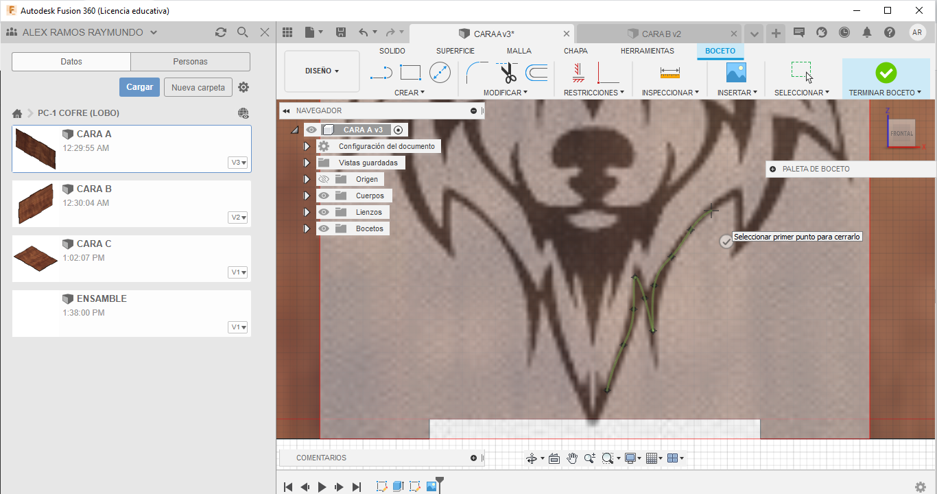The width and height of the screenshot is (937, 494).
Task: Open the notifications bell
Action: (x=867, y=32)
